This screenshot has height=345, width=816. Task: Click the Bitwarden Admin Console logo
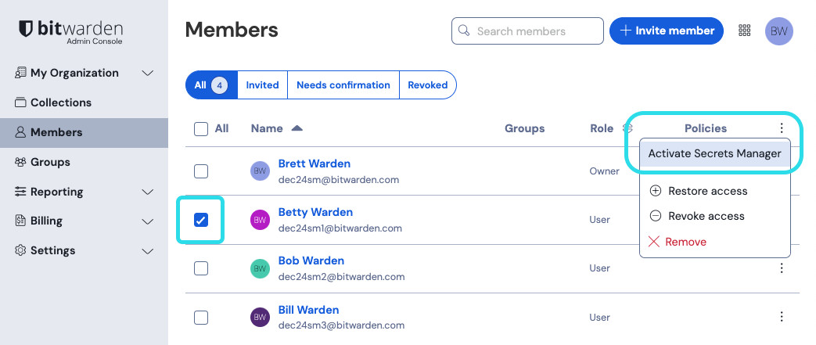[x=70, y=31]
